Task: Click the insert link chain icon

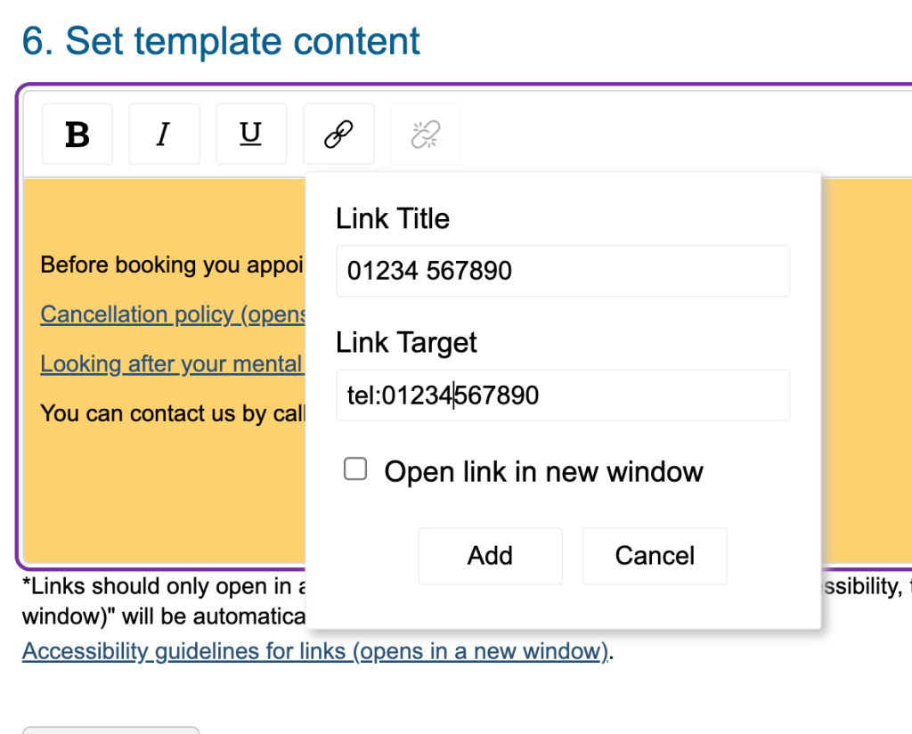Action: (x=338, y=135)
